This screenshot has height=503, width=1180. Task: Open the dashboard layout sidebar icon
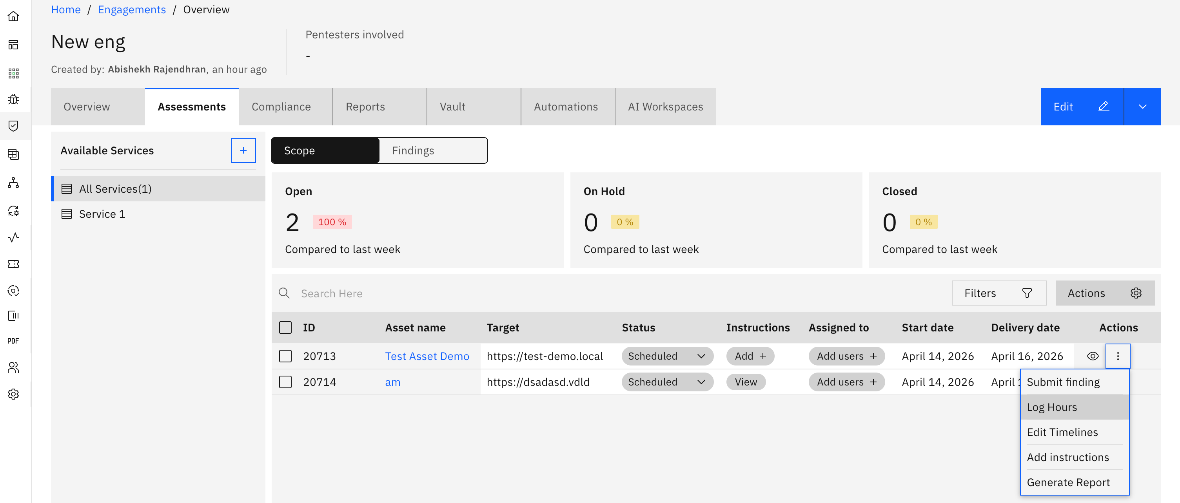(13, 45)
